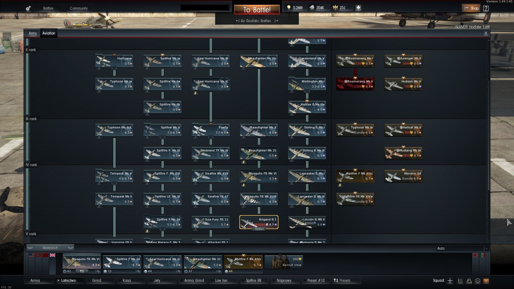Open the settings gear menu
514x289 pixels.
pos(28,8)
